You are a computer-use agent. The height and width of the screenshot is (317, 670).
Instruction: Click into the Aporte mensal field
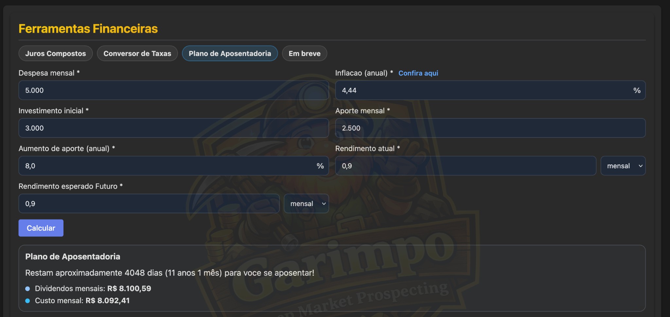(x=490, y=128)
